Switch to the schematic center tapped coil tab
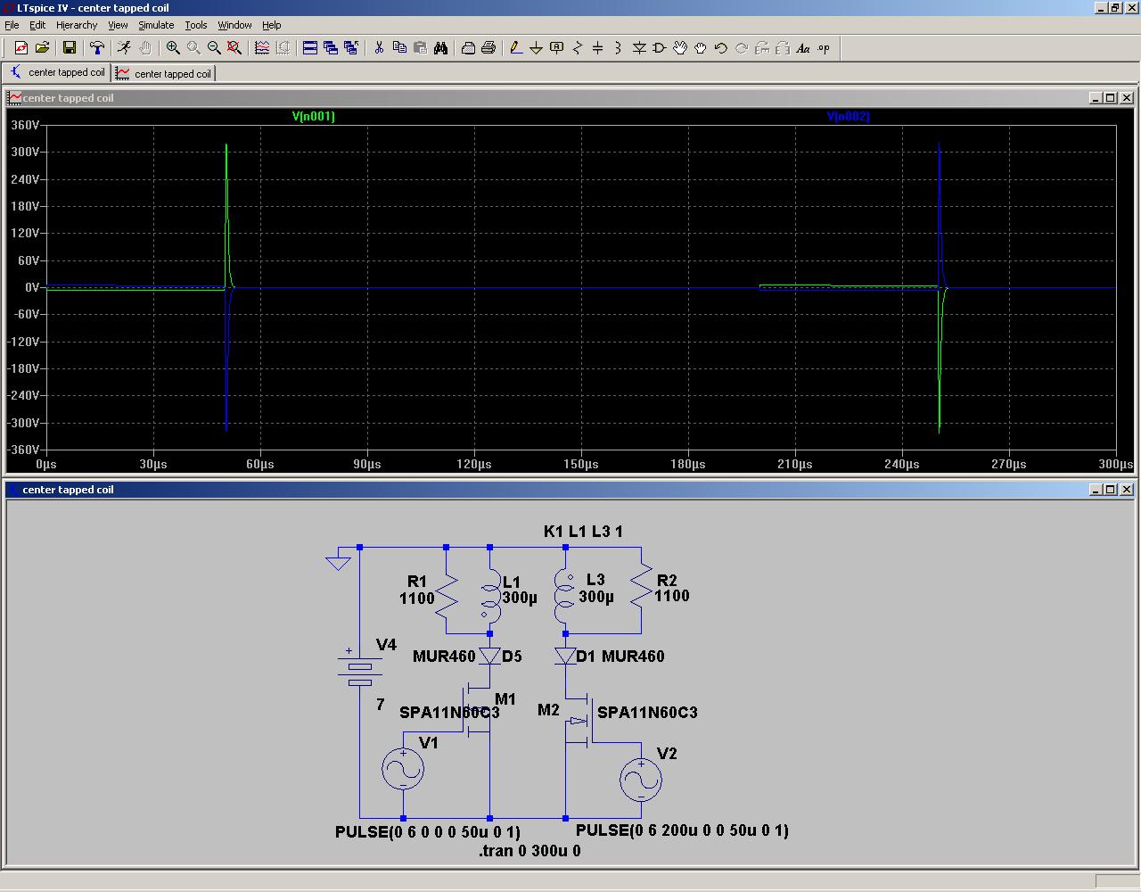The width and height of the screenshot is (1141, 892). coord(57,73)
